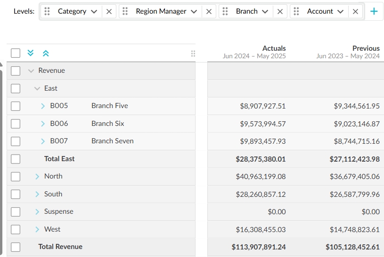Screen dimensions: 384x257
Task: Click the column resize grip handle
Action: (193, 54)
